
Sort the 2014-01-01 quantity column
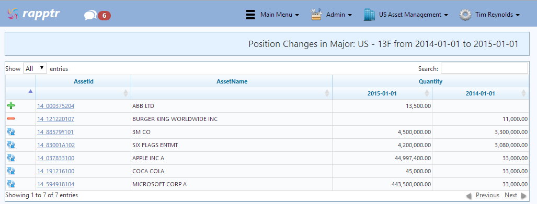click(523, 93)
